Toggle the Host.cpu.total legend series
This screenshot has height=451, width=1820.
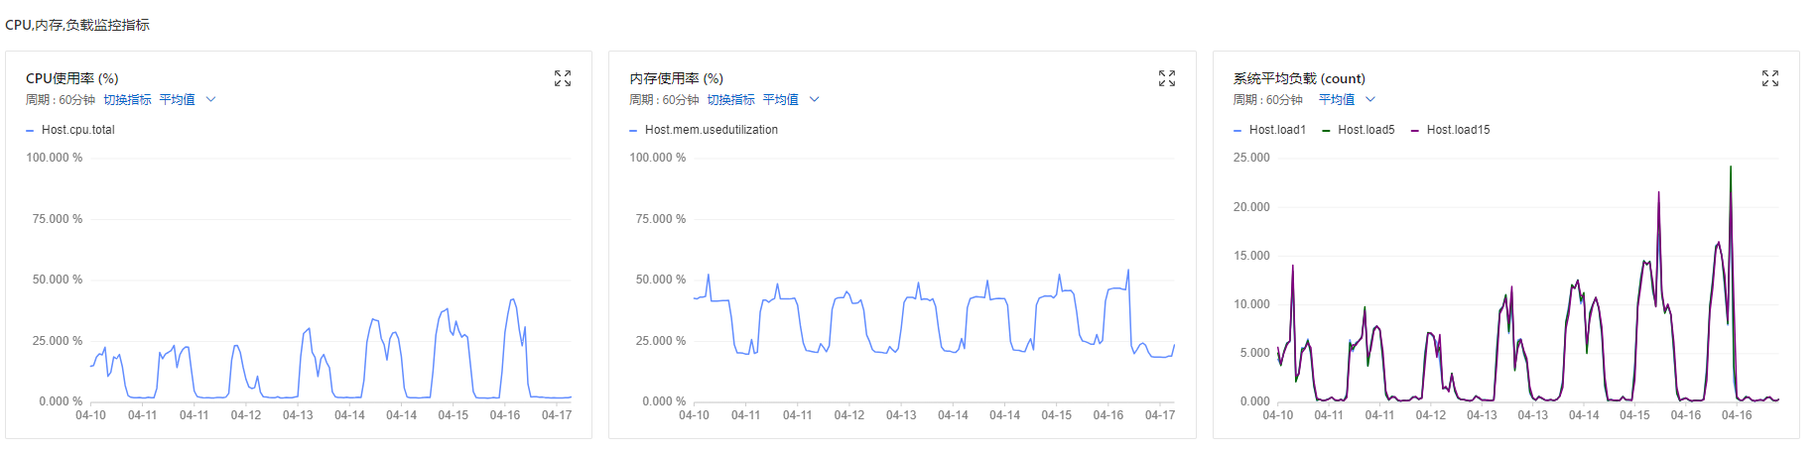[70, 130]
